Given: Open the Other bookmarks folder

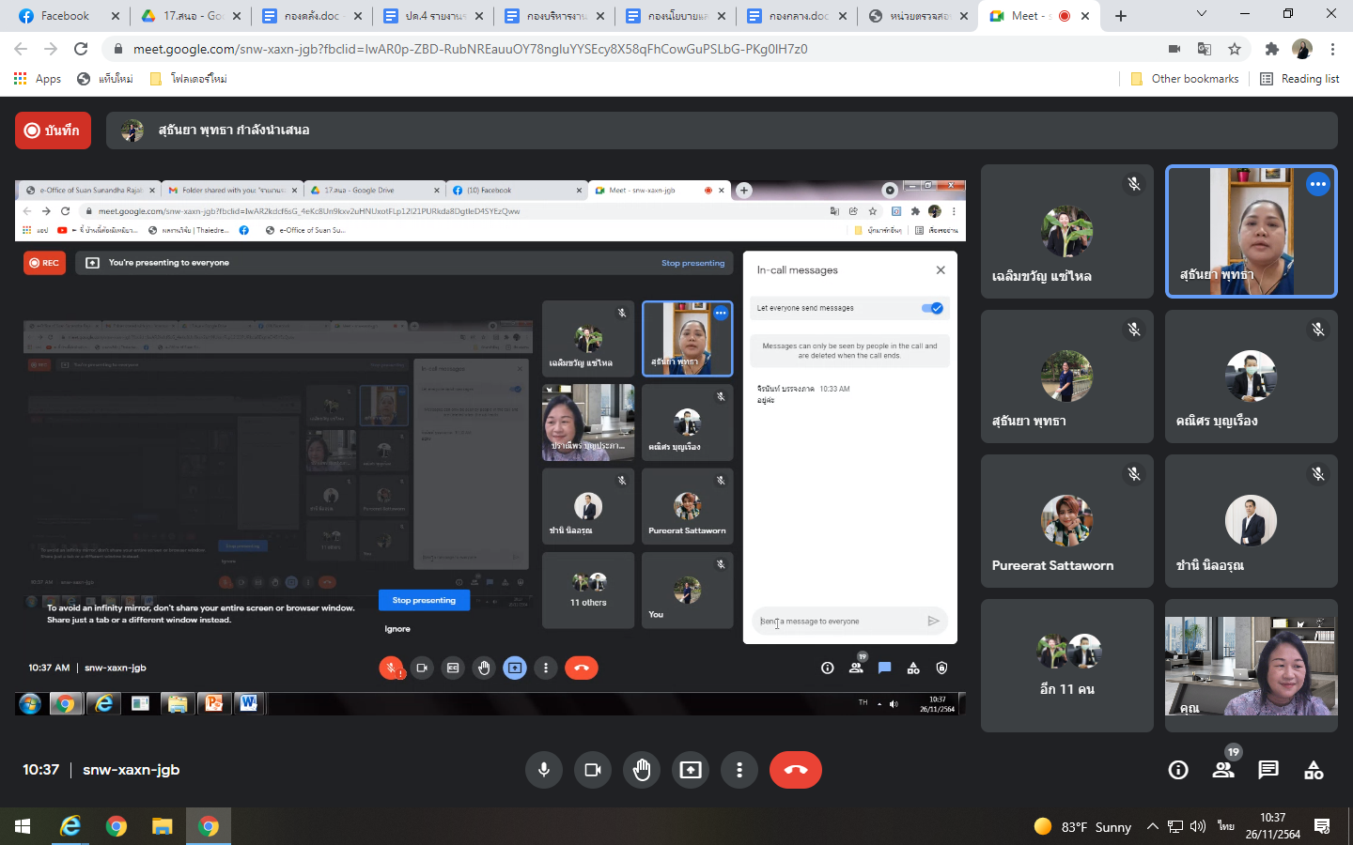Looking at the screenshot, I should coord(1185,79).
